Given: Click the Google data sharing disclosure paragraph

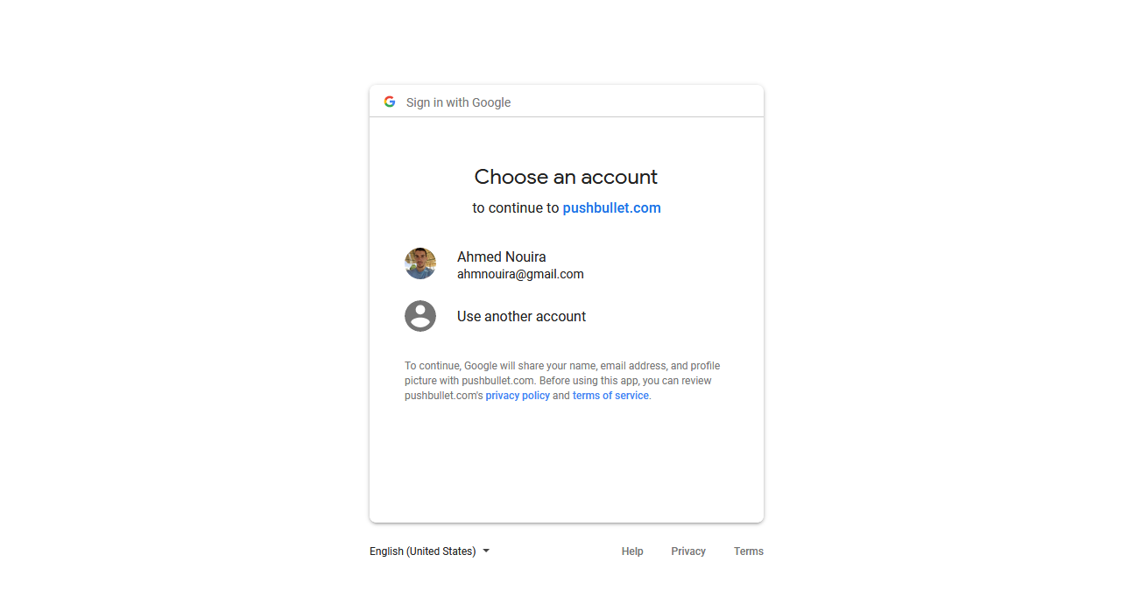Looking at the screenshot, I should [x=562, y=381].
